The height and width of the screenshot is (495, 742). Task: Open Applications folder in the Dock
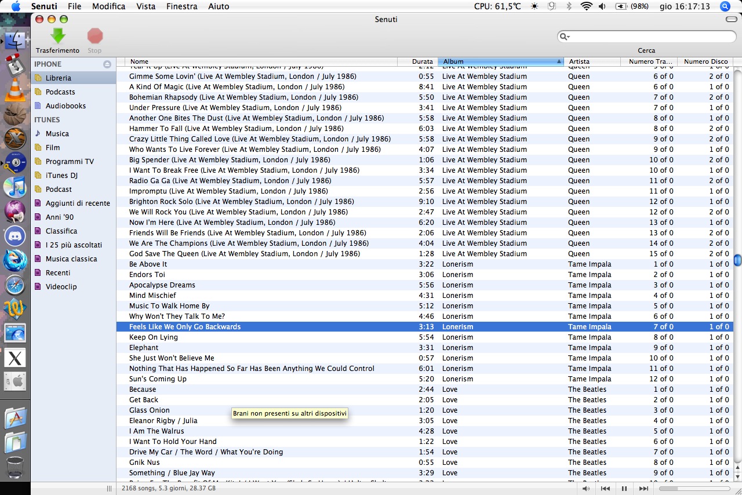15,418
